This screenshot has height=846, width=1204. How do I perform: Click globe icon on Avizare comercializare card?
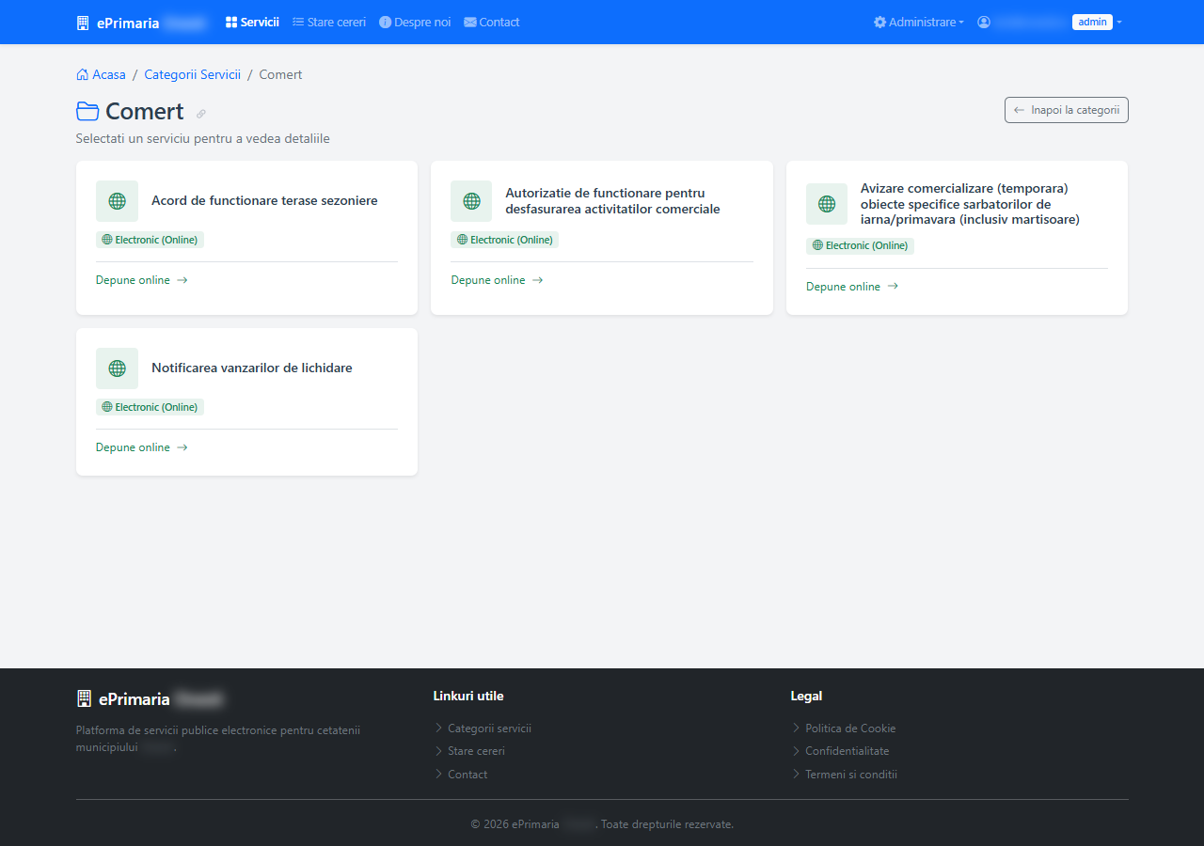coord(827,204)
